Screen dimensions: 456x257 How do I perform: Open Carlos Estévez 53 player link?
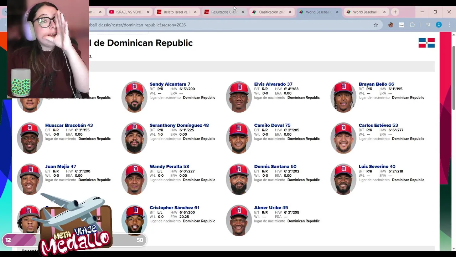tap(378, 125)
